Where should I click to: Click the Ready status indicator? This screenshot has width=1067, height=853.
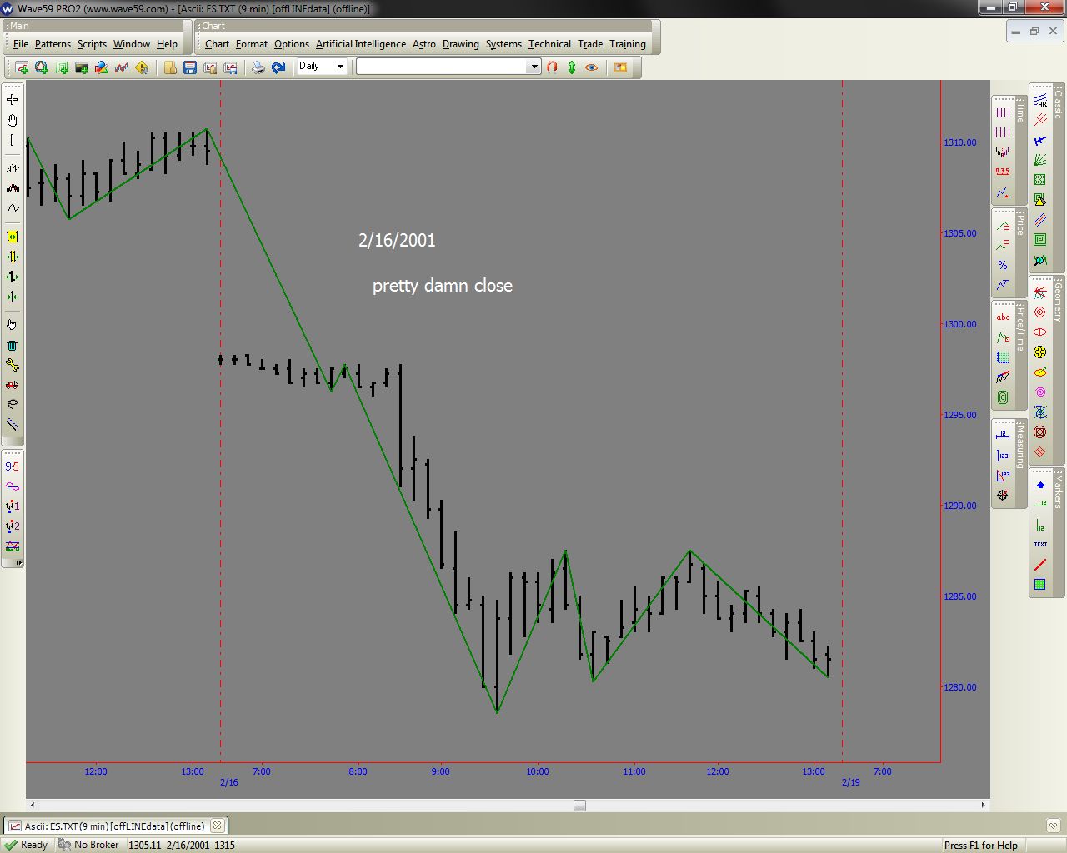click(27, 845)
